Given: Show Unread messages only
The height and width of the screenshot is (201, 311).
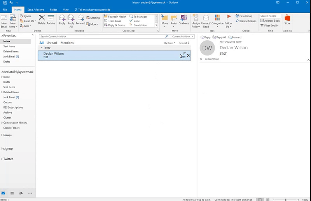Looking at the screenshot, I should [52, 43].
